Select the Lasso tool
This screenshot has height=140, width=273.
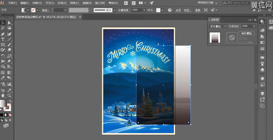(x=9, y=28)
